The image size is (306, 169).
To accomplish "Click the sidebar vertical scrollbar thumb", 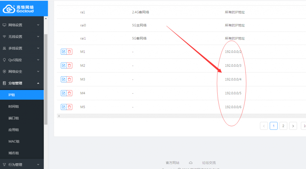I will pos(46,79).
